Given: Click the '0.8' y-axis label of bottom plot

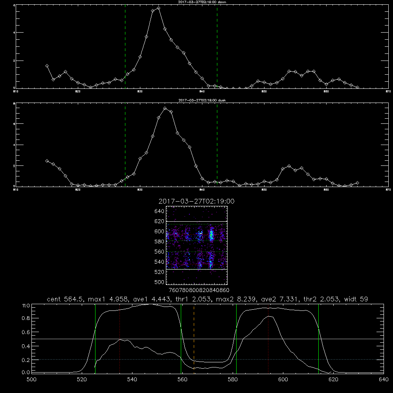Looking at the screenshot, I should point(26,318).
